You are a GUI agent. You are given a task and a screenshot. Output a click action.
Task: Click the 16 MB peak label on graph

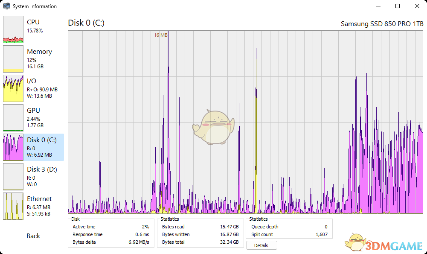click(160, 35)
